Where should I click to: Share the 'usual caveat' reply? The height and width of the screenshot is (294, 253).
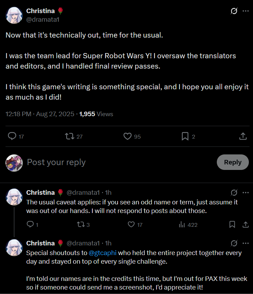pyautogui.click(x=245, y=225)
